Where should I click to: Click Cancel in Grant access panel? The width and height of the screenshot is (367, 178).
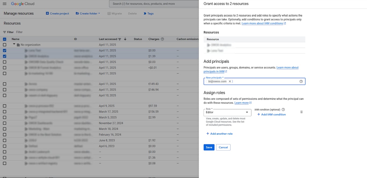pos(223,147)
